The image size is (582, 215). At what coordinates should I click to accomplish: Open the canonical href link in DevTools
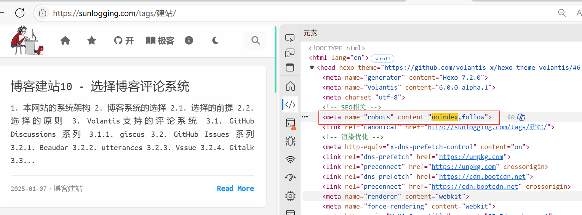(x=487, y=127)
